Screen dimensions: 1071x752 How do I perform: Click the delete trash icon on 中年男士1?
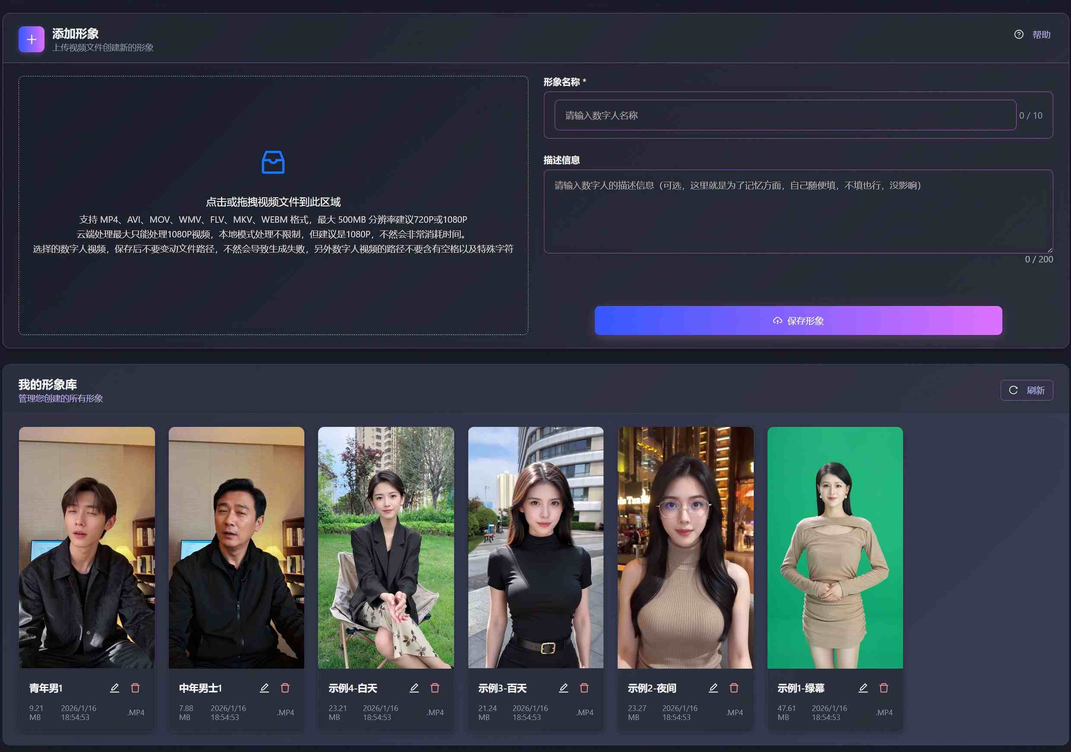click(x=284, y=688)
